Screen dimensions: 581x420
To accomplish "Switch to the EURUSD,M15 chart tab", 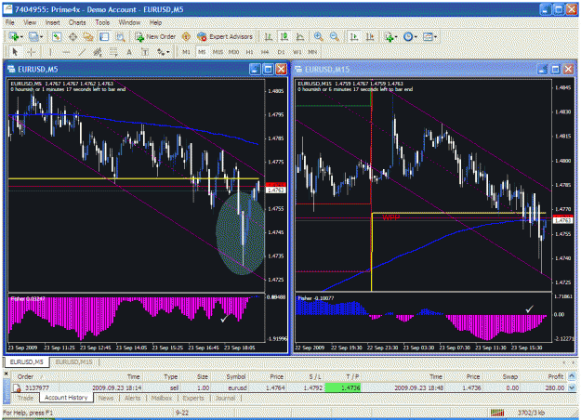I will [74, 361].
